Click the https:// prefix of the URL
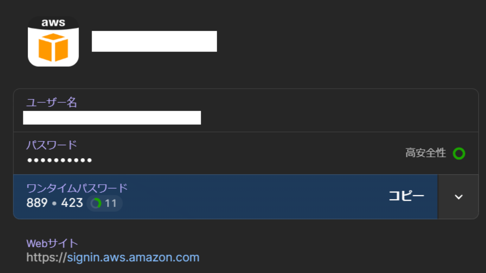The height and width of the screenshot is (273, 486). 47,257
